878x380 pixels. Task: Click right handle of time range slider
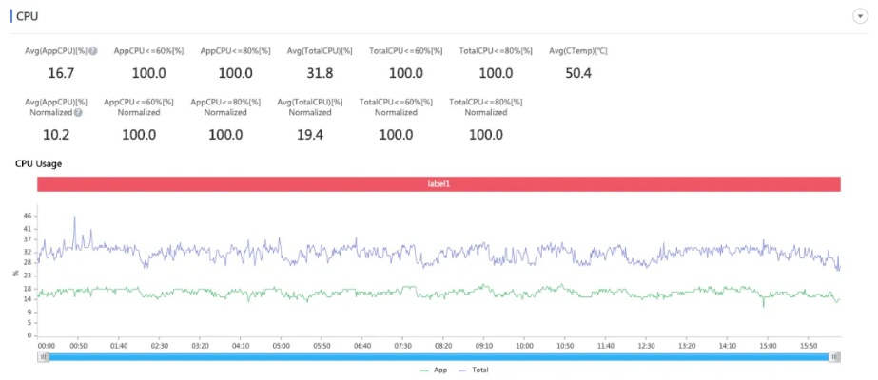coord(834,356)
